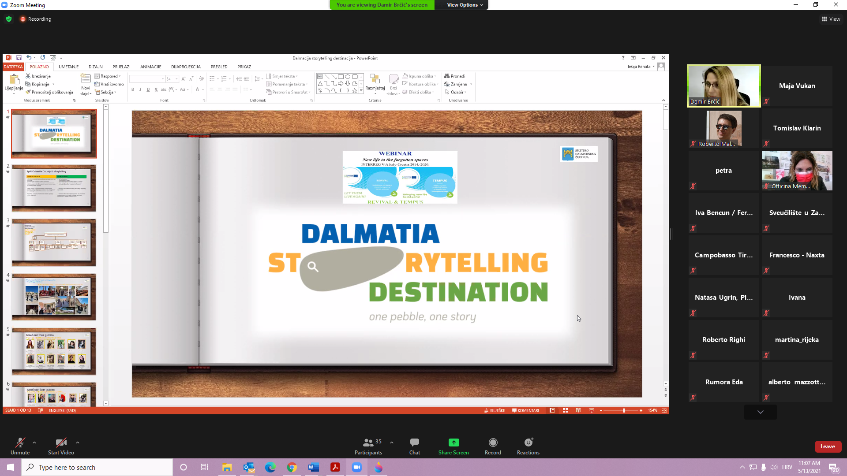Screen dimensions: 847x476
Task: Select Damir Brčić's video tile
Action: pyautogui.click(x=723, y=86)
